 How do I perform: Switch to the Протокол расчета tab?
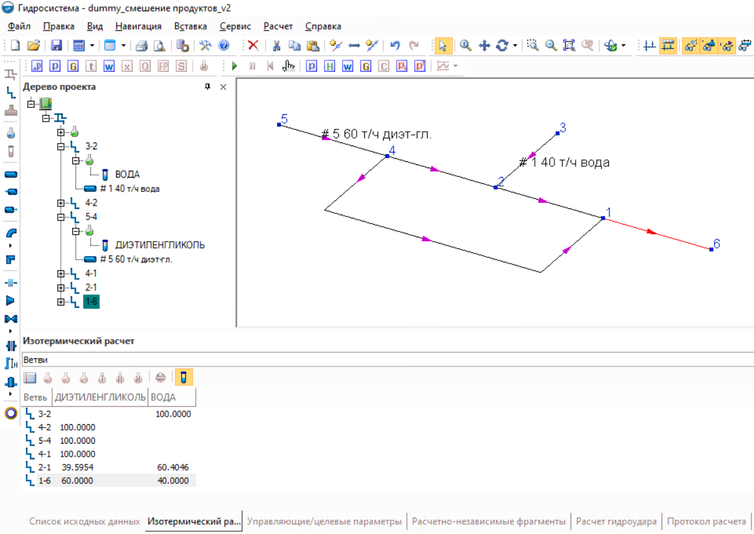[x=706, y=521]
